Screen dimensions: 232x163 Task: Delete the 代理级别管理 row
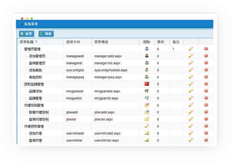206,105
